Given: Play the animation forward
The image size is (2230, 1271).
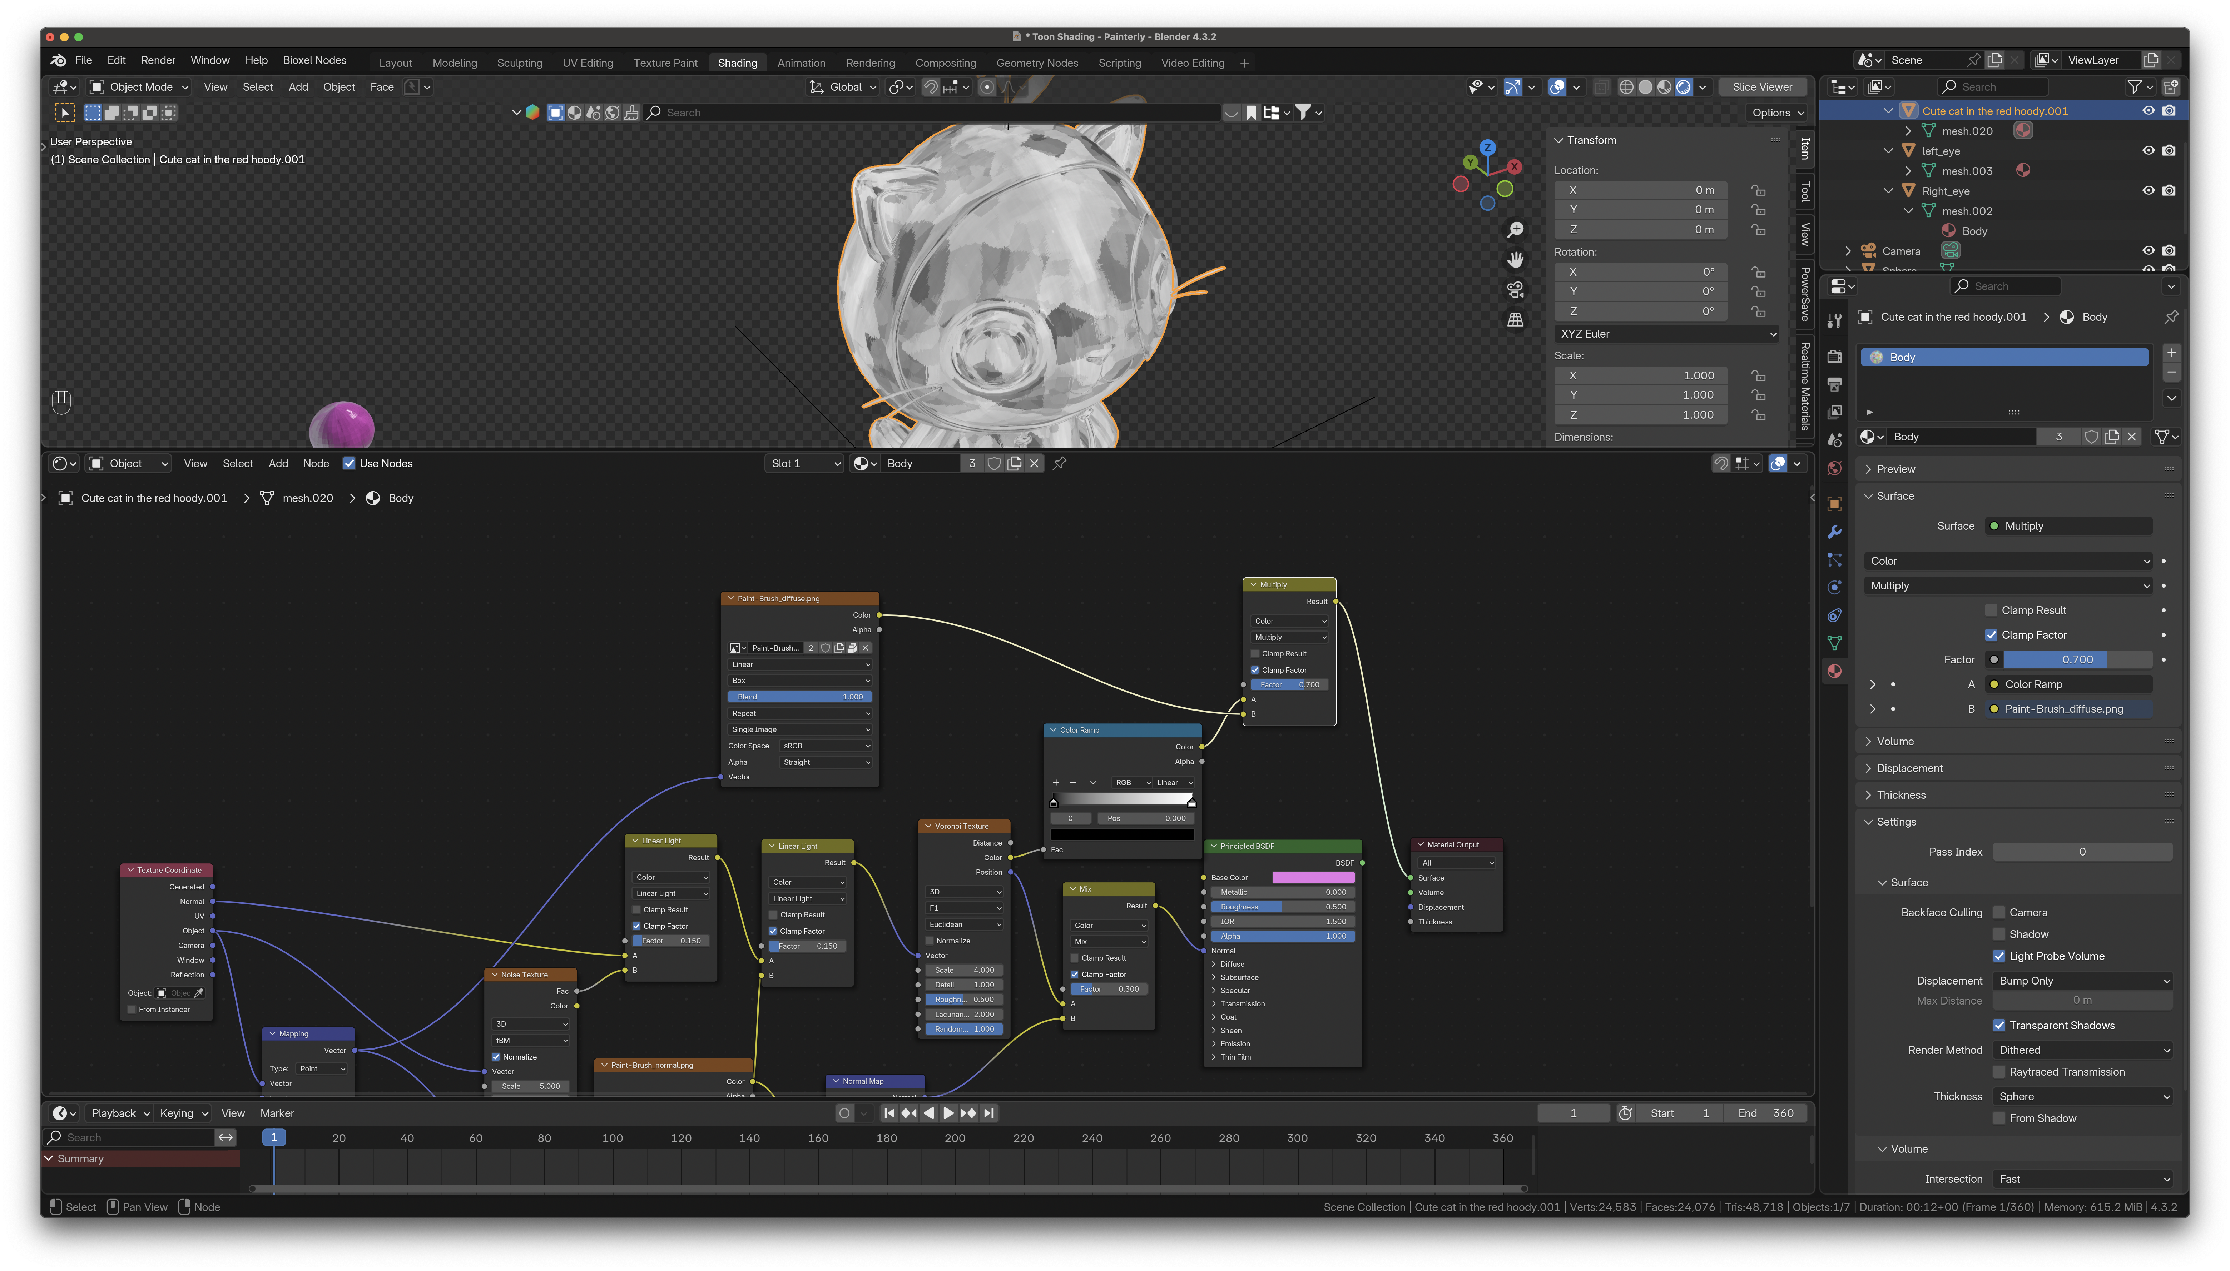Looking at the screenshot, I should (x=948, y=1113).
